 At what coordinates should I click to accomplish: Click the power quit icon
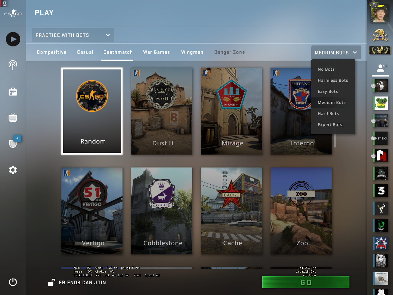pos(13,282)
